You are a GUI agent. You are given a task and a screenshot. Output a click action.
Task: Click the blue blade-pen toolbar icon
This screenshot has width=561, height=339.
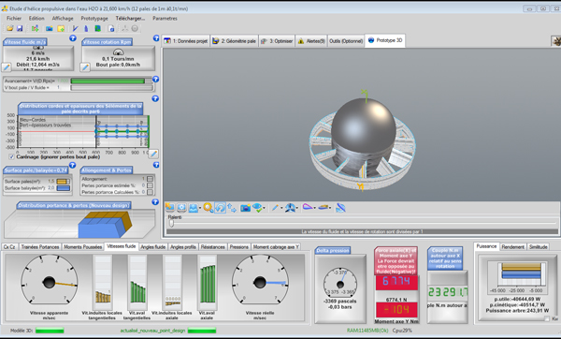tap(75, 28)
